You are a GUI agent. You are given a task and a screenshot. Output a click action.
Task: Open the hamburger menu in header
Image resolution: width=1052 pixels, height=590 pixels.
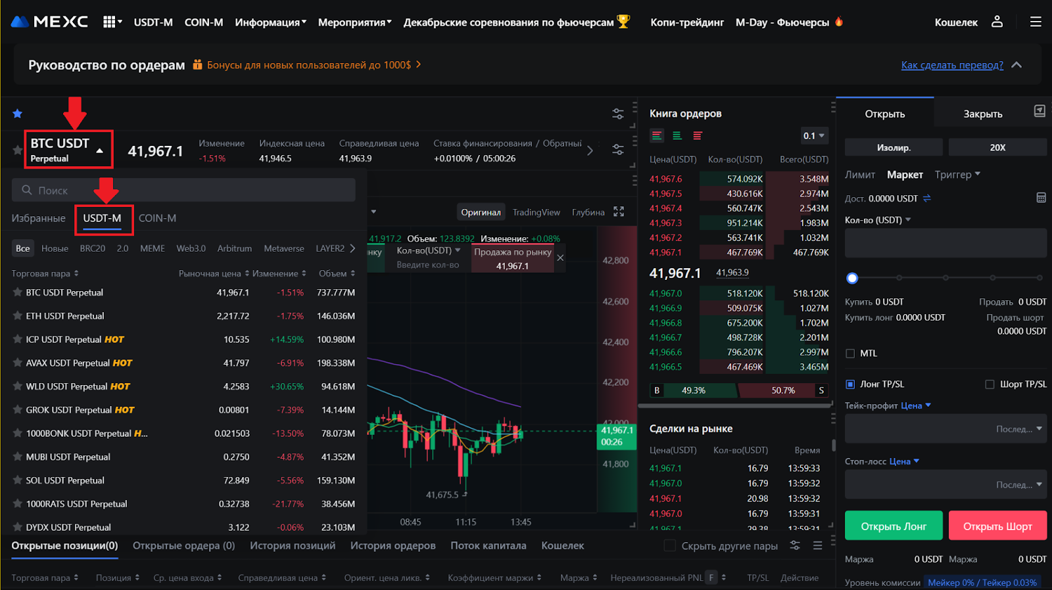point(1036,22)
